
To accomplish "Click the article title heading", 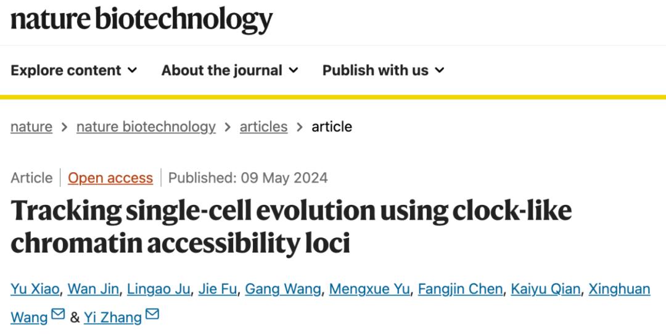I will pyautogui.click(x=291, y=227).
